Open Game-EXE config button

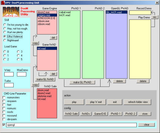100,114
